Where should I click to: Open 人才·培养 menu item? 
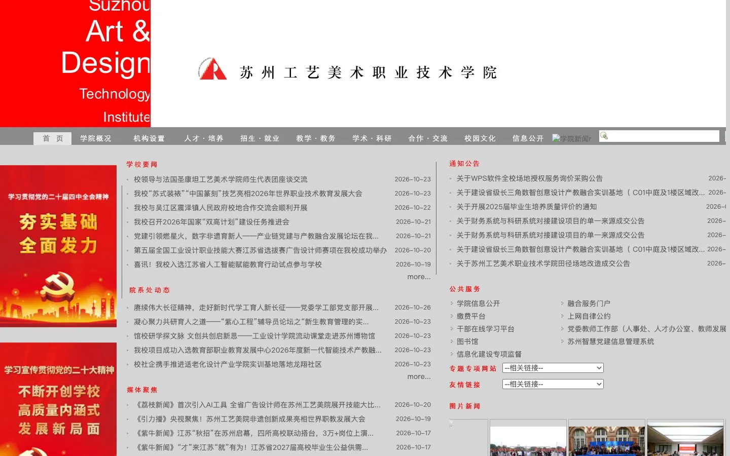(203, 138)
